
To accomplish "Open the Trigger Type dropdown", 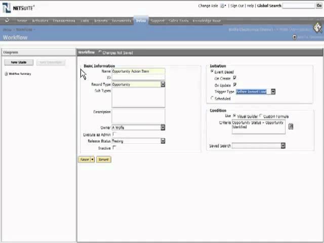I will click(273, 92).
